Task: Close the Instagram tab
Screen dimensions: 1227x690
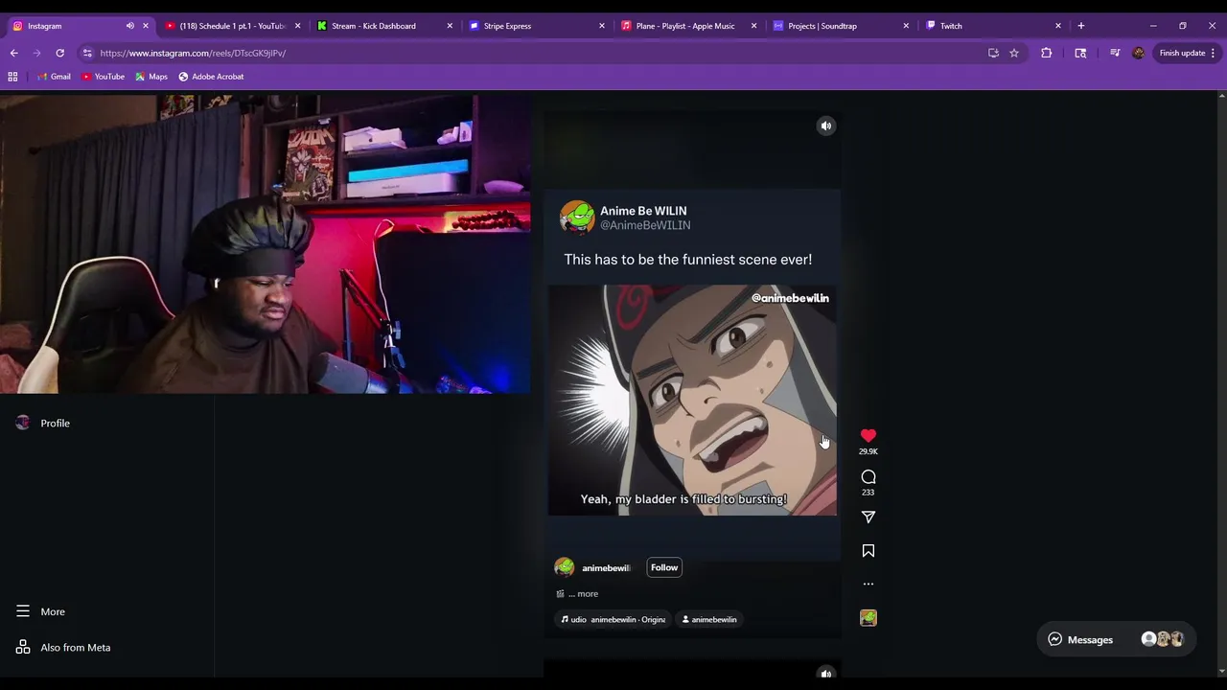Action: click(x=146, y=26)
